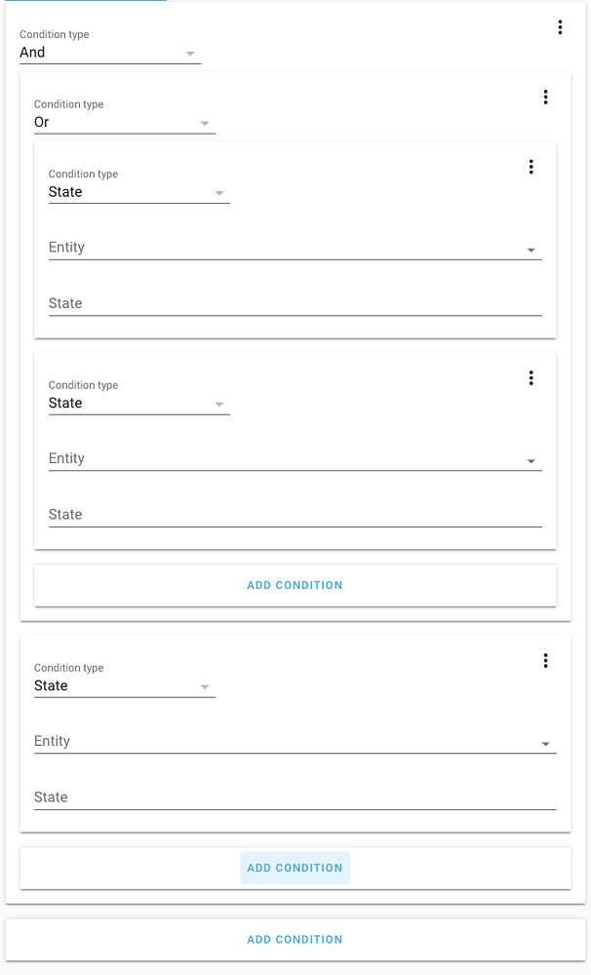Open the Condition type dropdown showing And
The width and height of the screenshot is (591, 975).
(x=109, y=53)
